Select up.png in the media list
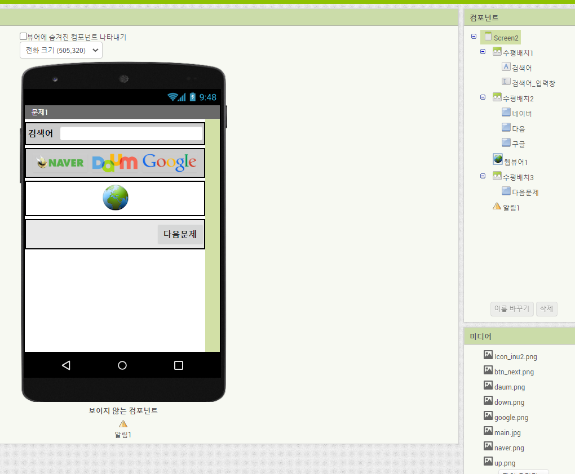575x474 pixels. pyautogui.click(x=505, y=463)
